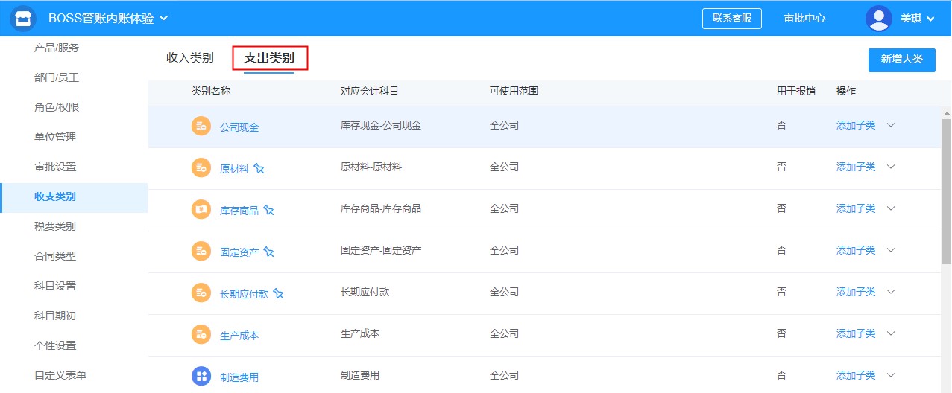Expand more actions arrow for 公司现金 row
This screenshot has height=393, width=952.
(x=891, y=125)
